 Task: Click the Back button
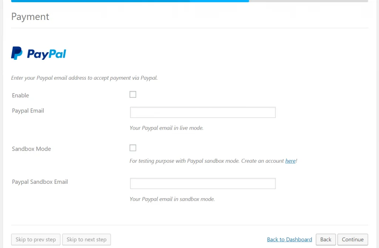pyautogui.click(x=326, y=240)
